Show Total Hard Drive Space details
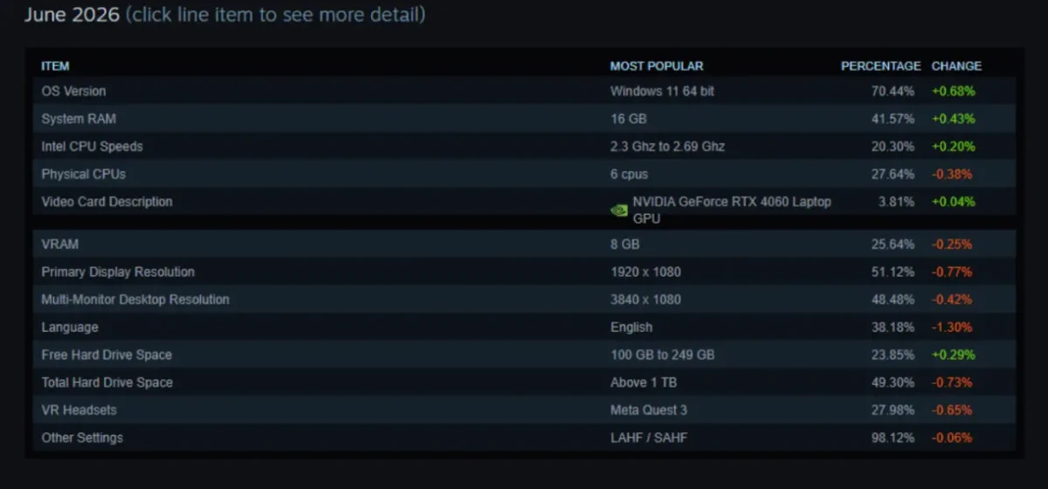This screenshot has height=489, width=1048. coord(524,382)
